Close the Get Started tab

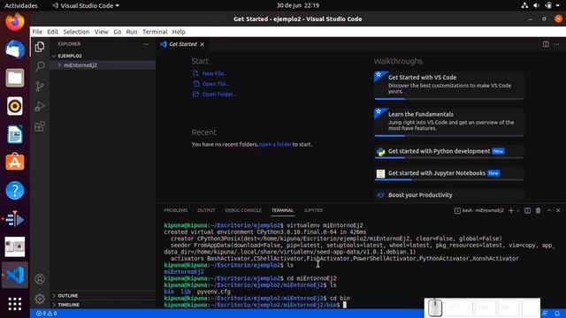[203, 44]
